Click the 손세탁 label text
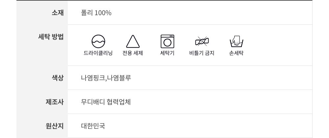 click(x=236, y=53)
